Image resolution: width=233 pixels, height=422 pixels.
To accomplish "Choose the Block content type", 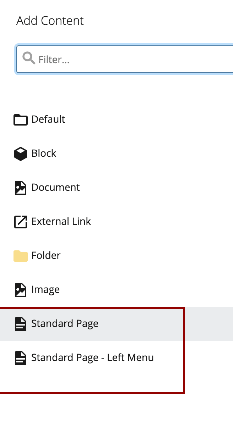I will point(44,154).
